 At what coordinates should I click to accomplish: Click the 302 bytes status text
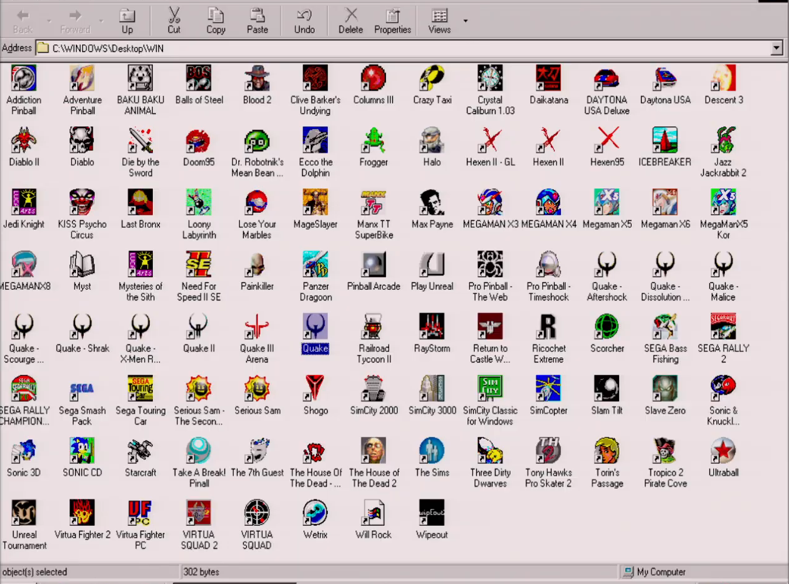[x=201, y=572]
